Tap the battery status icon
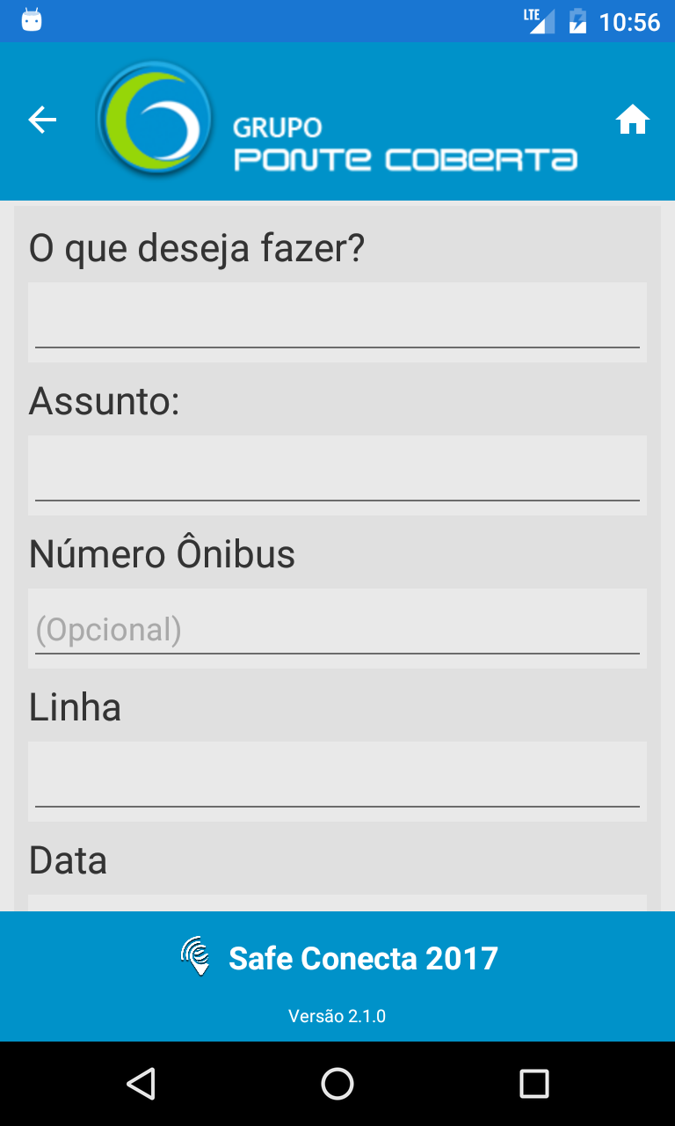This screenshot has height=1126, width=675. point(577,21)
